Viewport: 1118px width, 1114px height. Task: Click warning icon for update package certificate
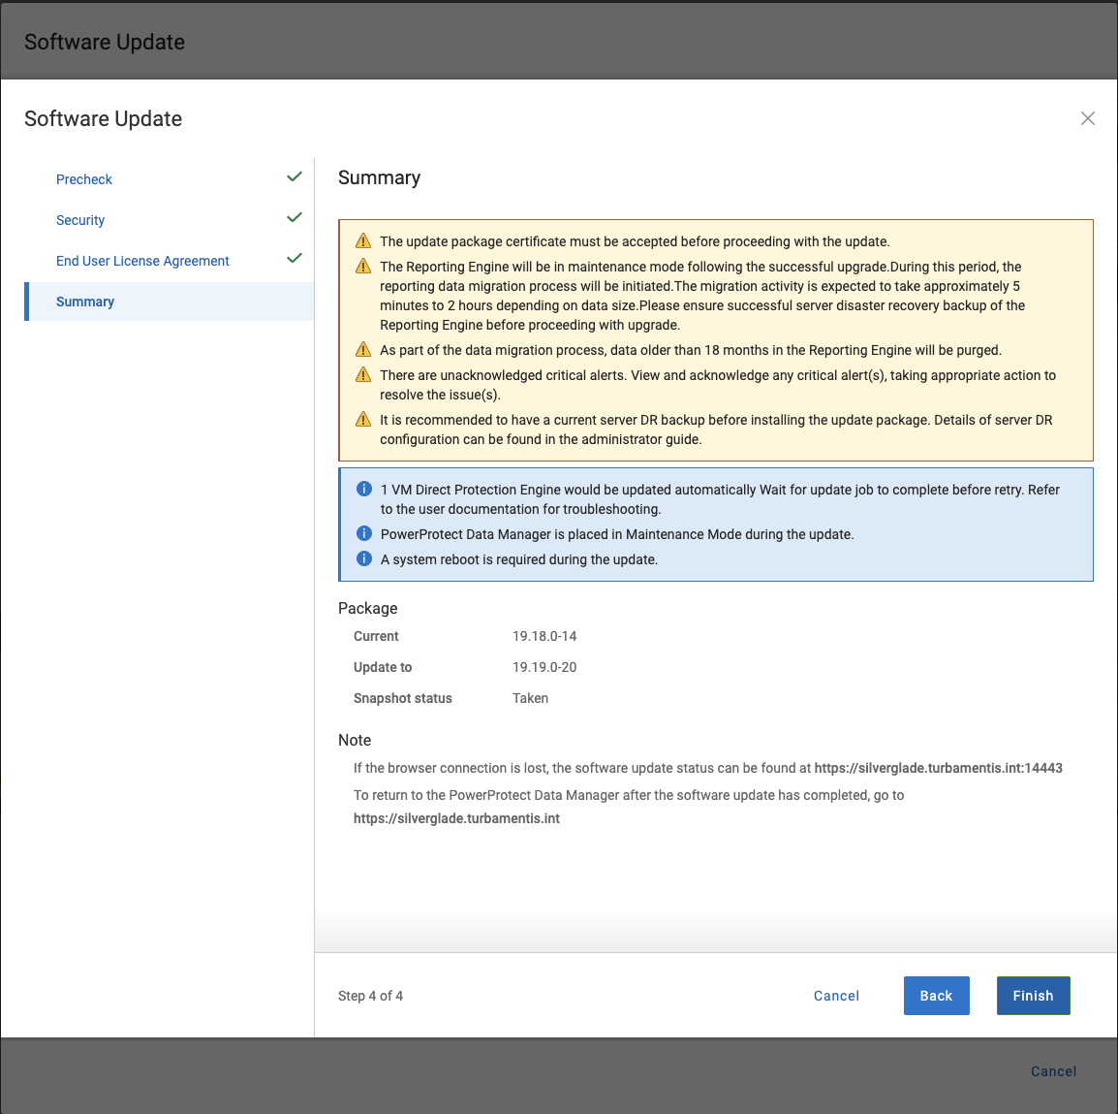coord(363,240)
